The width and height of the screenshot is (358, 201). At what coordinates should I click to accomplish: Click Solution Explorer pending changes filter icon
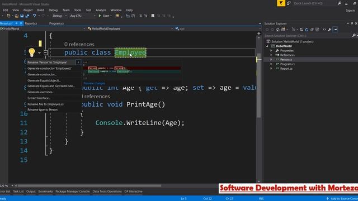[294, 30]
